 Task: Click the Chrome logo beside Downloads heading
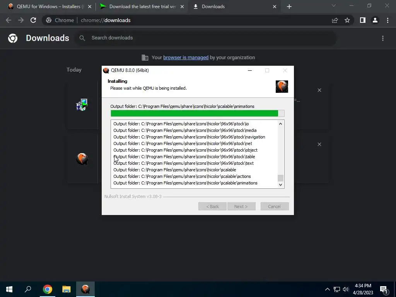pyautogui.click(x=13, y=38)
